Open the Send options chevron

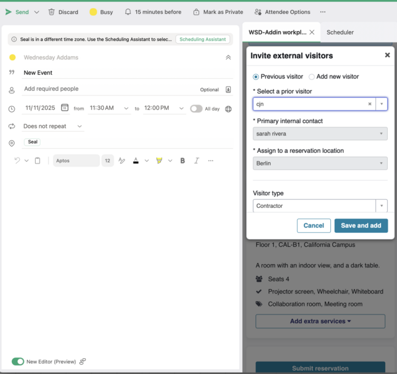[x=36, y=12]
